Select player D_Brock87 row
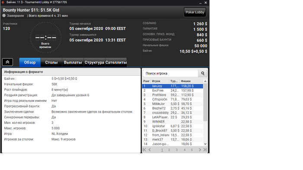This screenshot has width=303, height=170. coord(173,131)
